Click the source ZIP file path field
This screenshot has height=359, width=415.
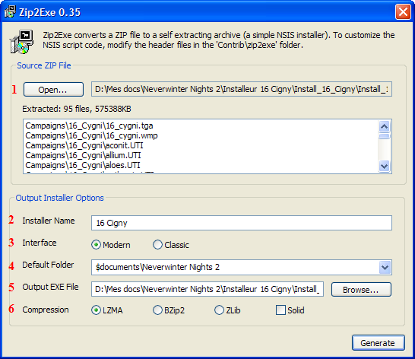(242, 89)
